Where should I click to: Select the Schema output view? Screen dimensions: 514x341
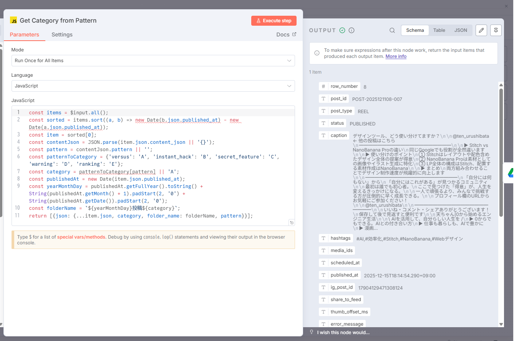pos(415,30)
